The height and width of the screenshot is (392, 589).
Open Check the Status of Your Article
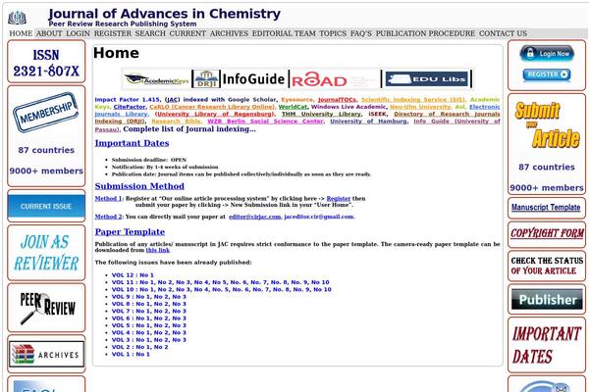[547, 266]
